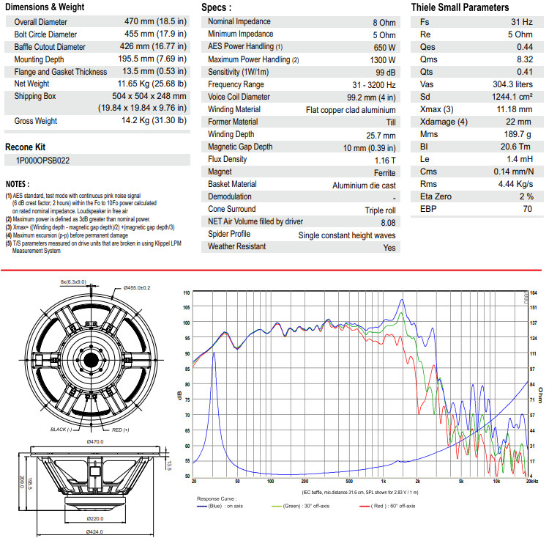Select the Demodulation row label
Viewport: 549px width, 541px height.
230,196
